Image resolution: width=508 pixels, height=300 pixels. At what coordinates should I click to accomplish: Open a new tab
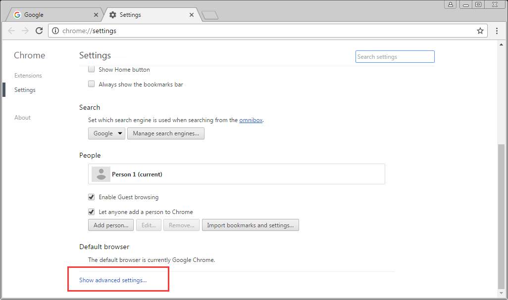(x=210, y=15)
